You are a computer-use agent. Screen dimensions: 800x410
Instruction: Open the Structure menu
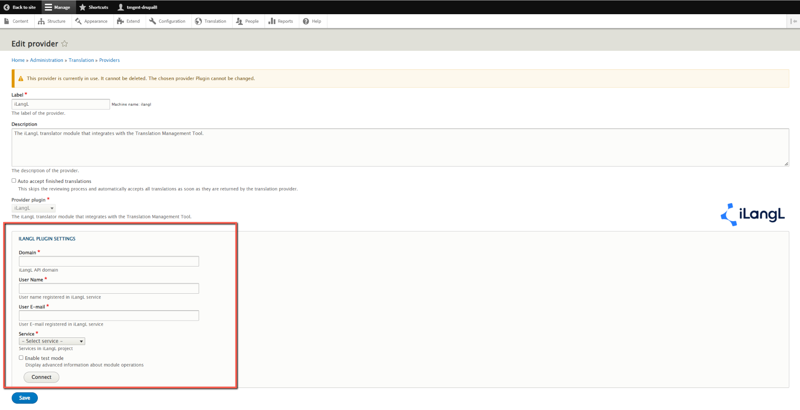point(52,21)
